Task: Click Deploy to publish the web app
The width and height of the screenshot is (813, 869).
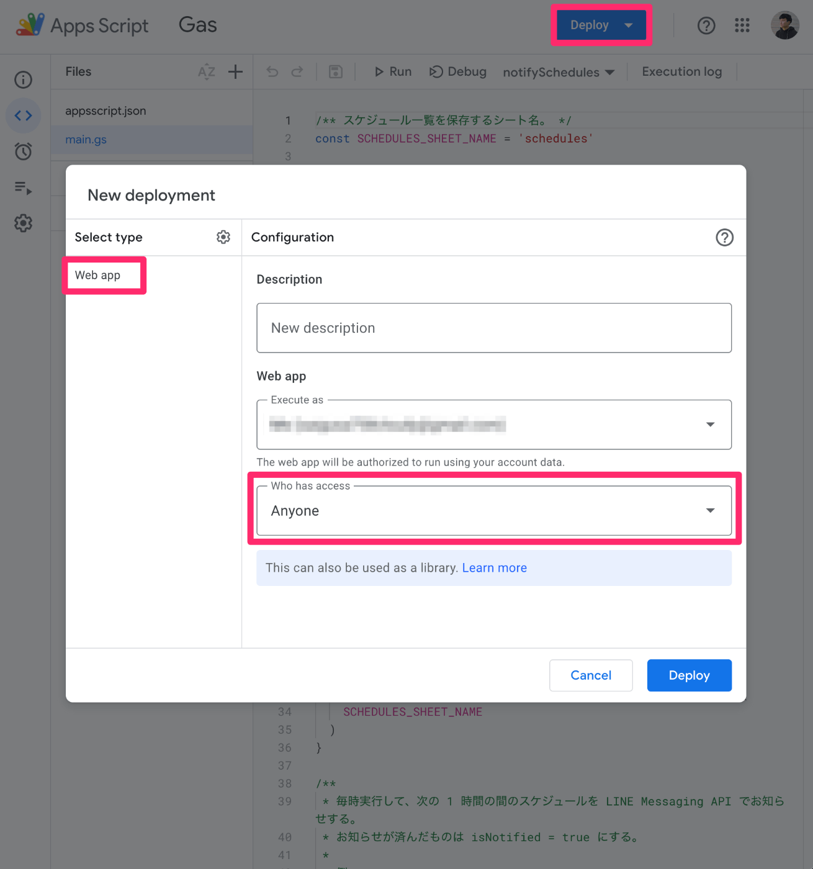Action: click(689, 675)
